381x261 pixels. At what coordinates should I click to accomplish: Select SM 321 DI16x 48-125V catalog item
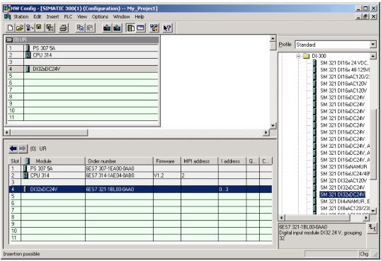pos(345,70)
